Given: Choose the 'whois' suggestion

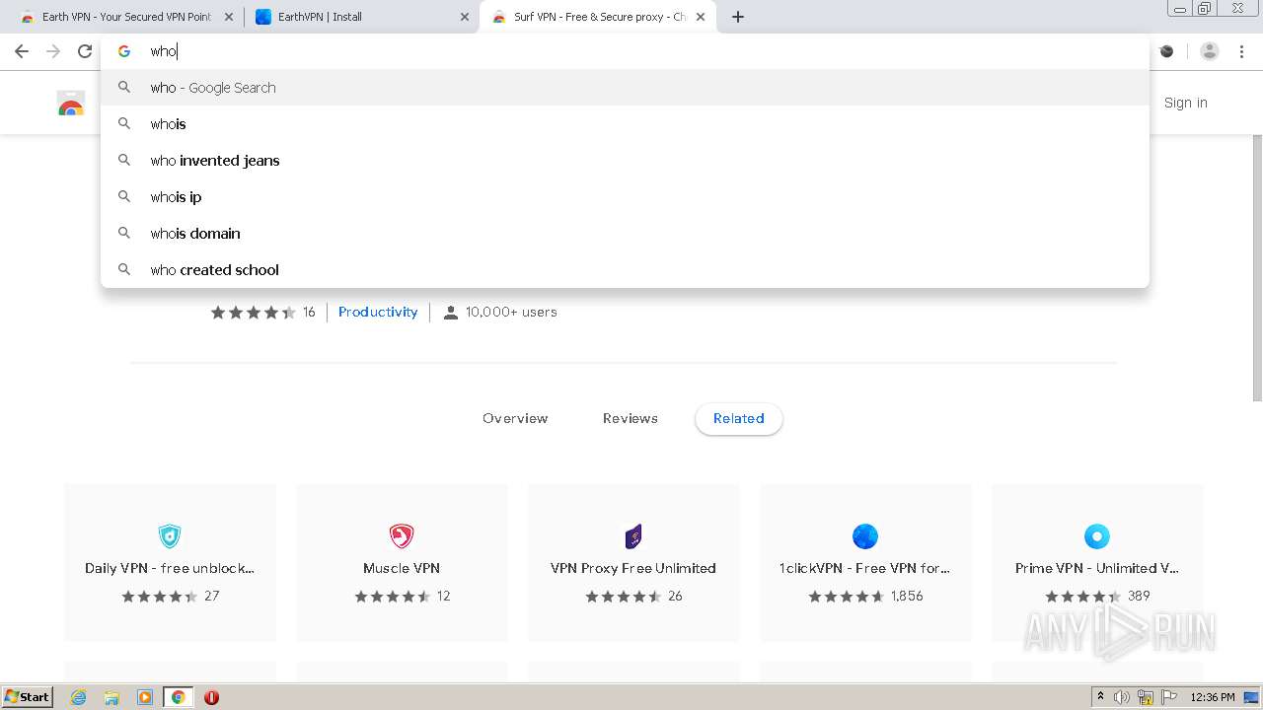Looking at the screenshot, I should (x=626, y=124).
